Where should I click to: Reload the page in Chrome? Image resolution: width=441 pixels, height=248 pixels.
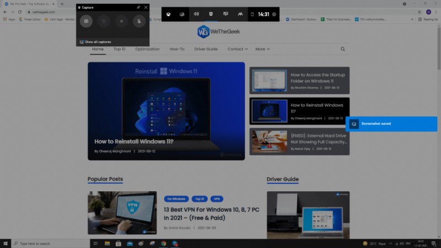tap(20, 12)
